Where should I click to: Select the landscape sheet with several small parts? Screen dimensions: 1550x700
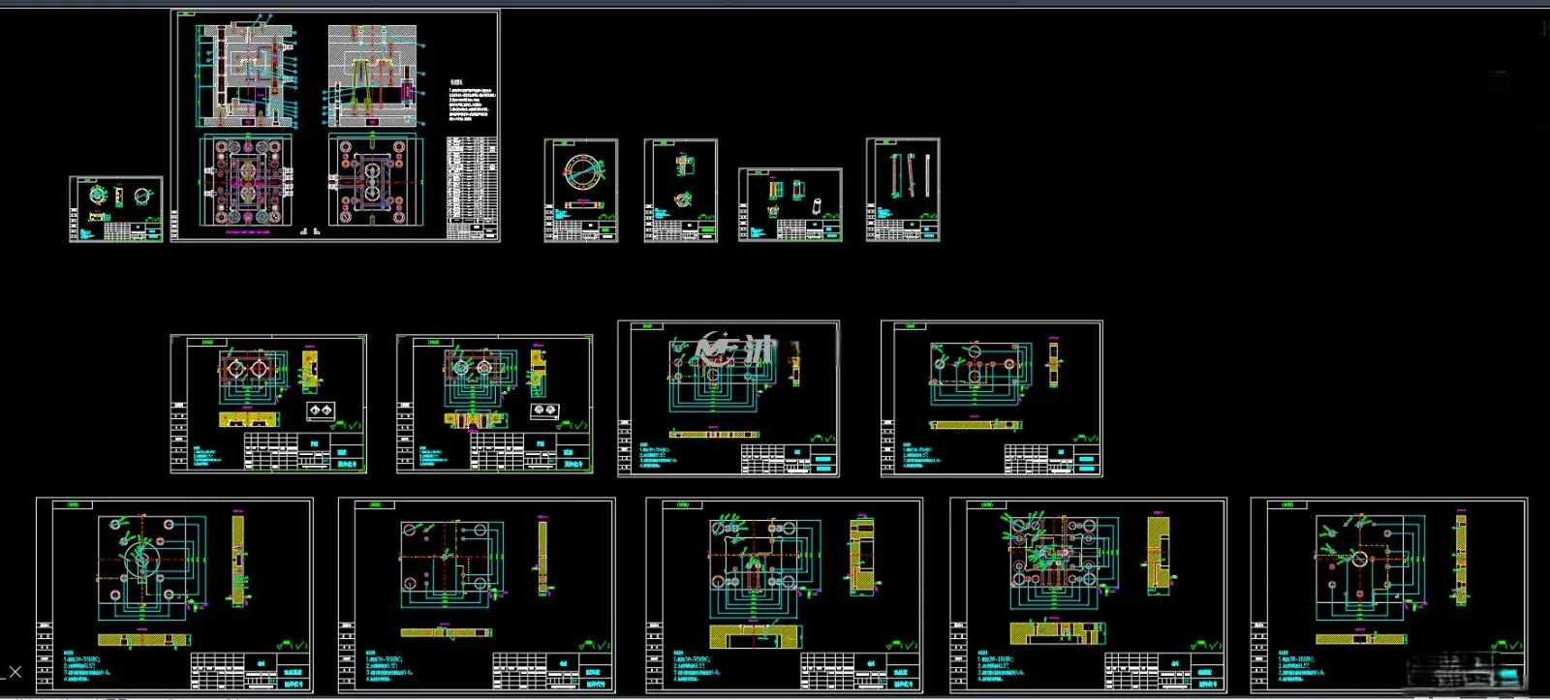[x=790, y=204]
